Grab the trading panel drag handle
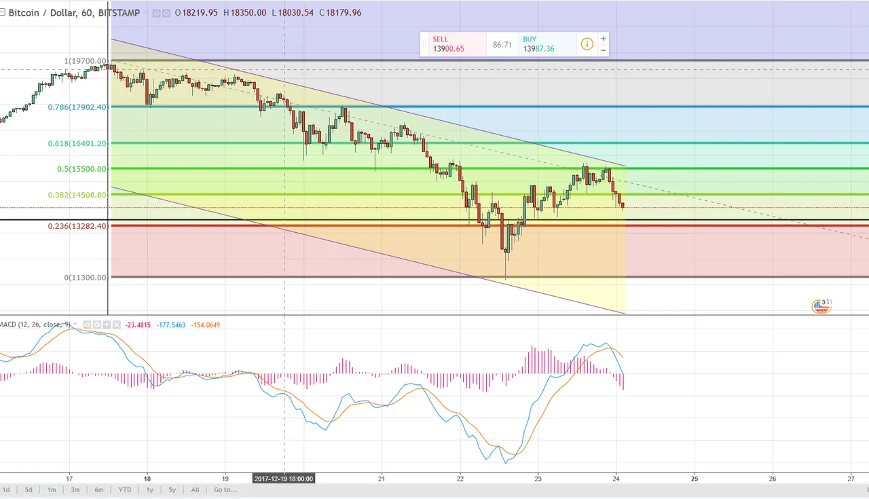The height and width of the screenshot is (499, 869). pos(424,45)
